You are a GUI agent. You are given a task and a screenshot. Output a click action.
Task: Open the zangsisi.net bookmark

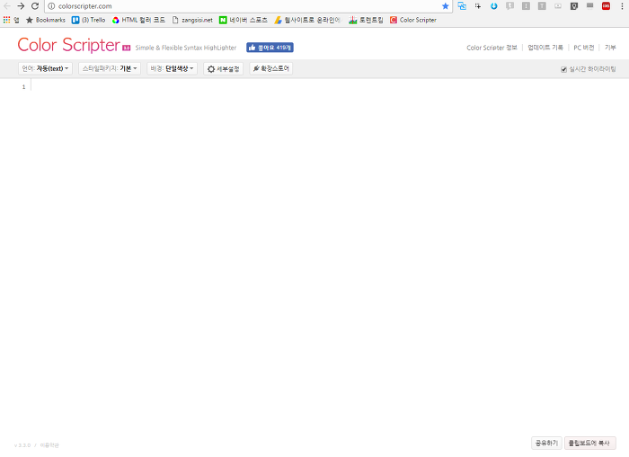[192, 20]
